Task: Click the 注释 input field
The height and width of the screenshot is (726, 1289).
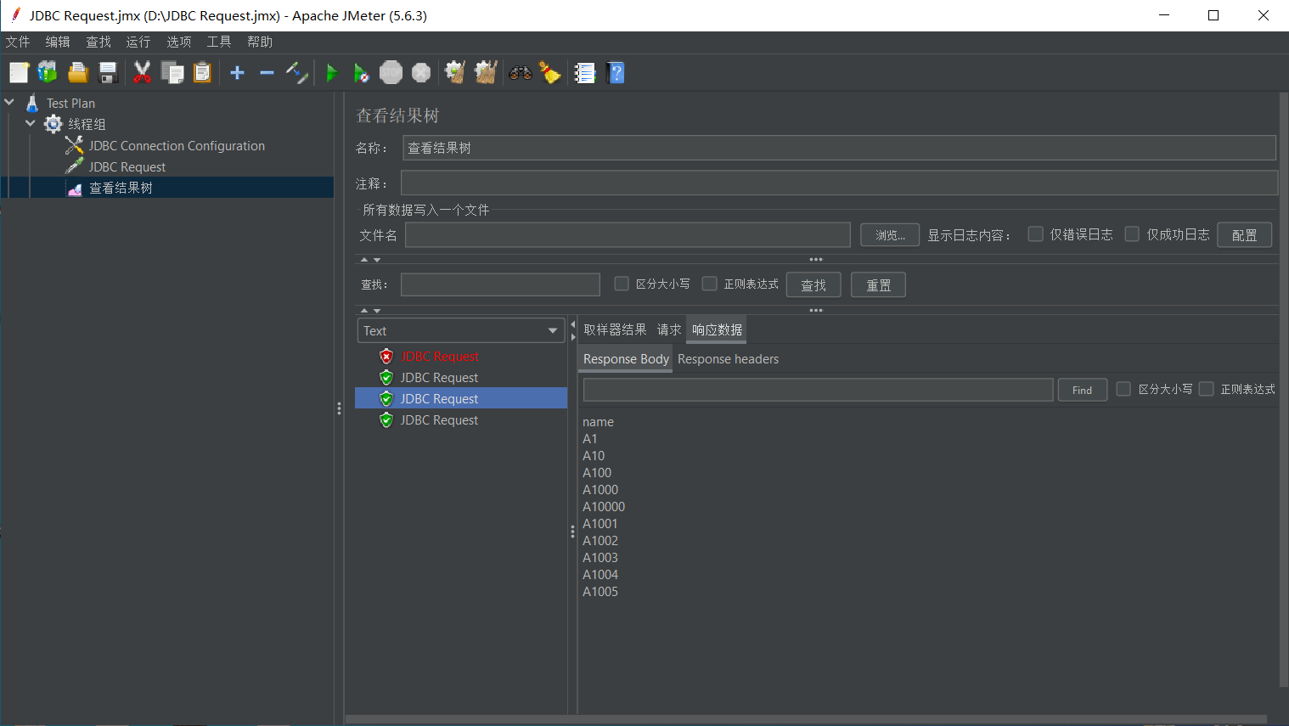Action: coord(839,183)
